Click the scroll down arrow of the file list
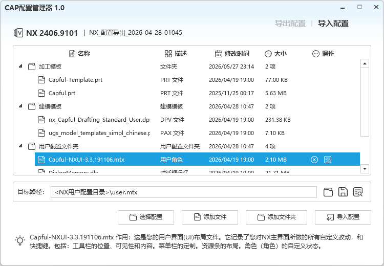The width and height of the screenshot is (384, 266). [365, 169]
